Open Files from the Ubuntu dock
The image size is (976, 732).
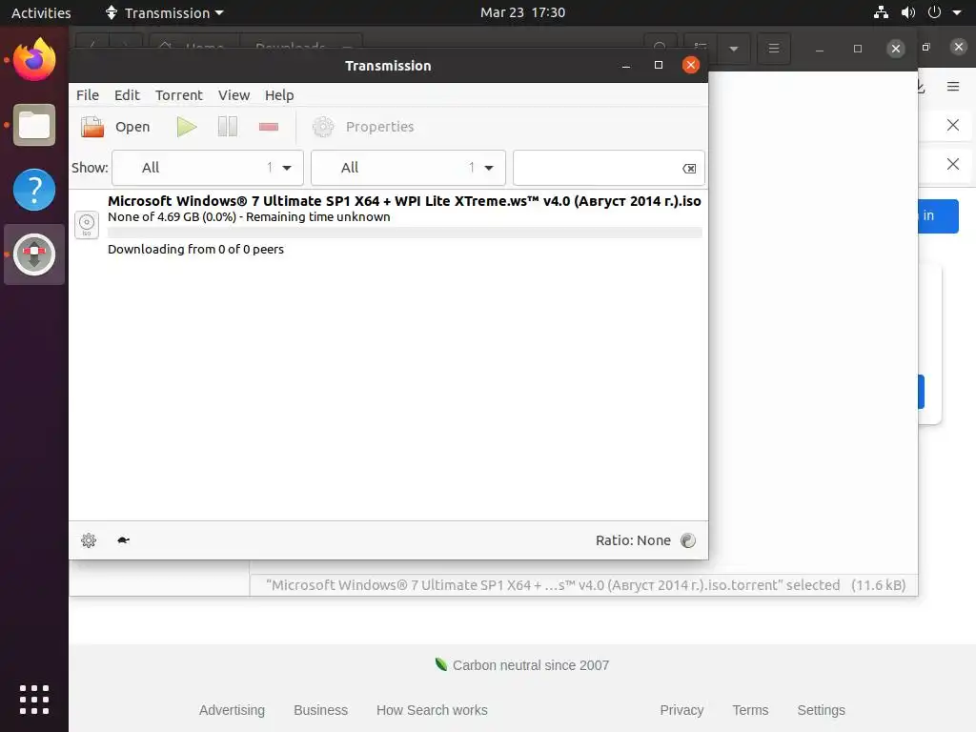[34, 125]
